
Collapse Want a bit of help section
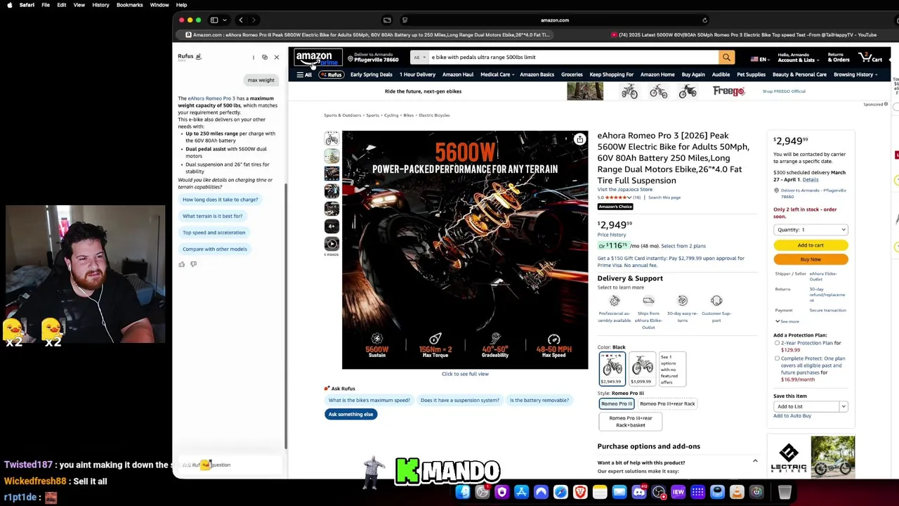(755, 461)
